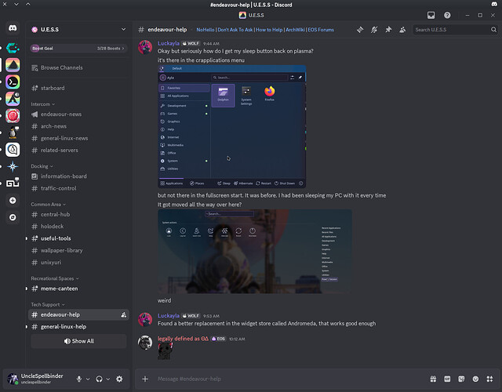Open Discord direct messages home
Viewport: 502px width, 392px height.
13,29
